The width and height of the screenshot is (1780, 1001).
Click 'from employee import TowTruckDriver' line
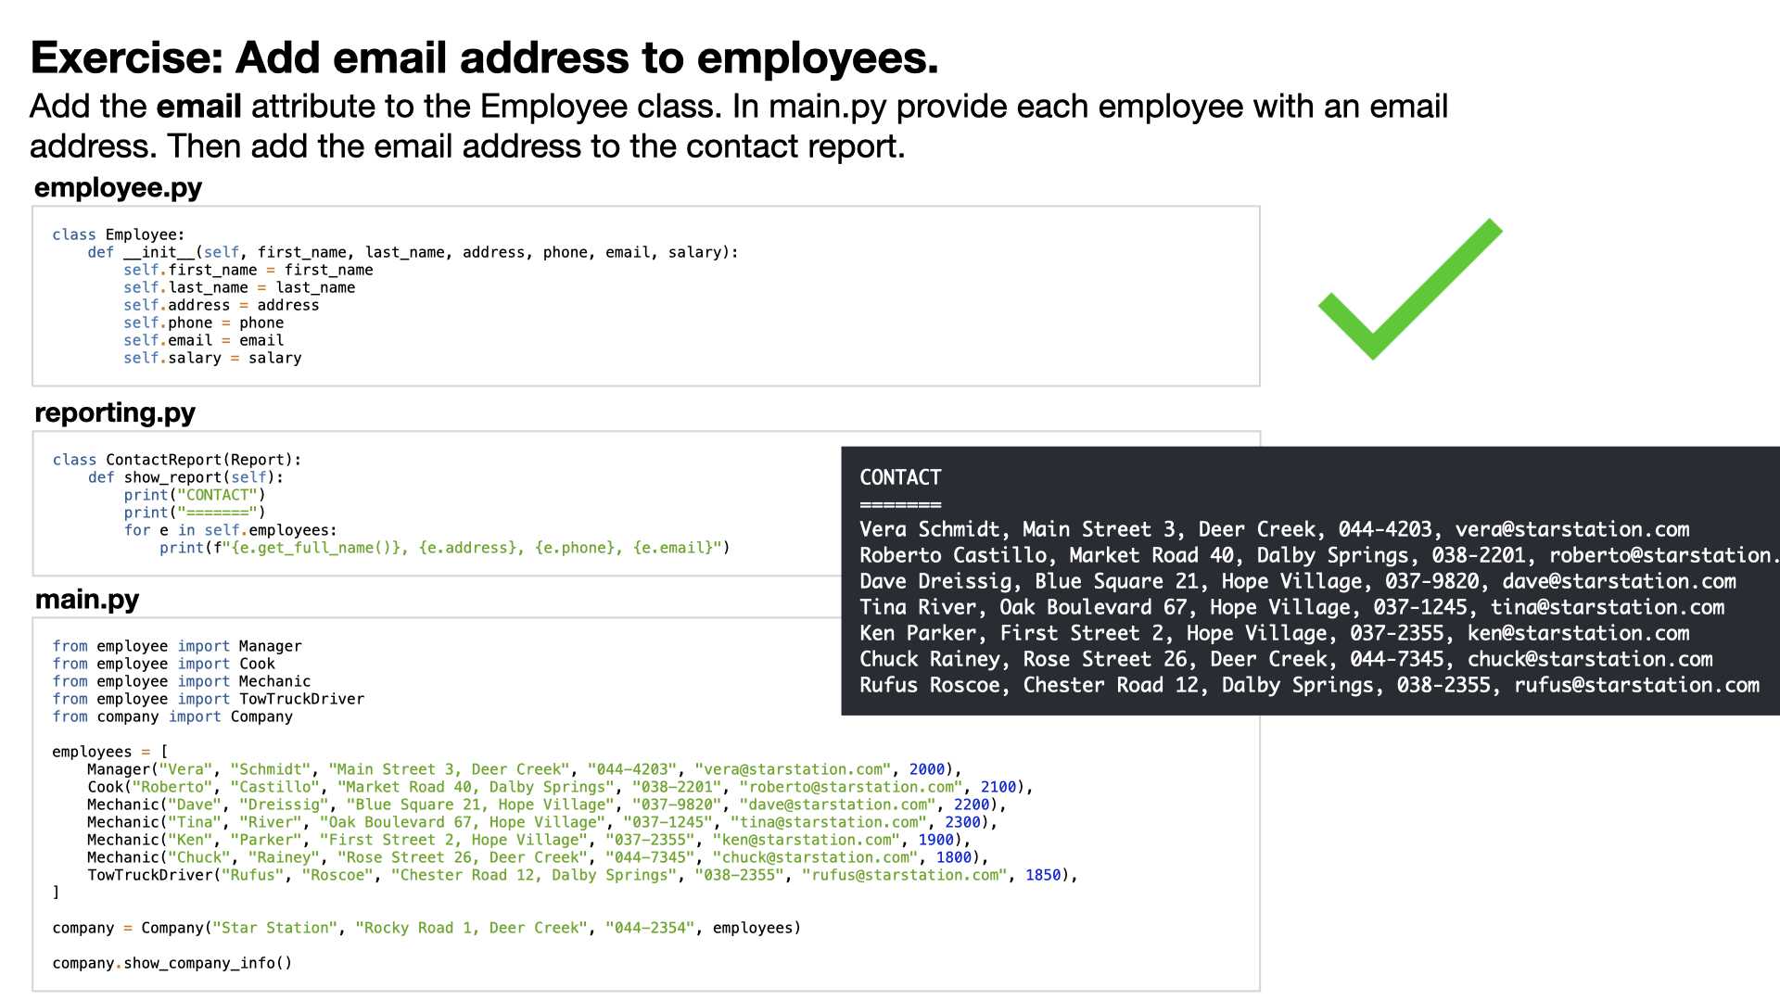click(x=209, y=700)
